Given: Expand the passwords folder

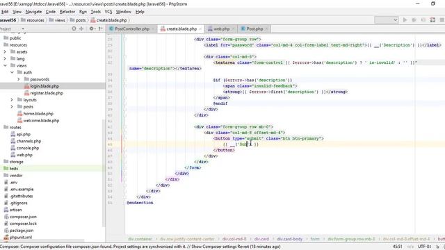Looking at the screenshot, I should [x=19, y=79].
